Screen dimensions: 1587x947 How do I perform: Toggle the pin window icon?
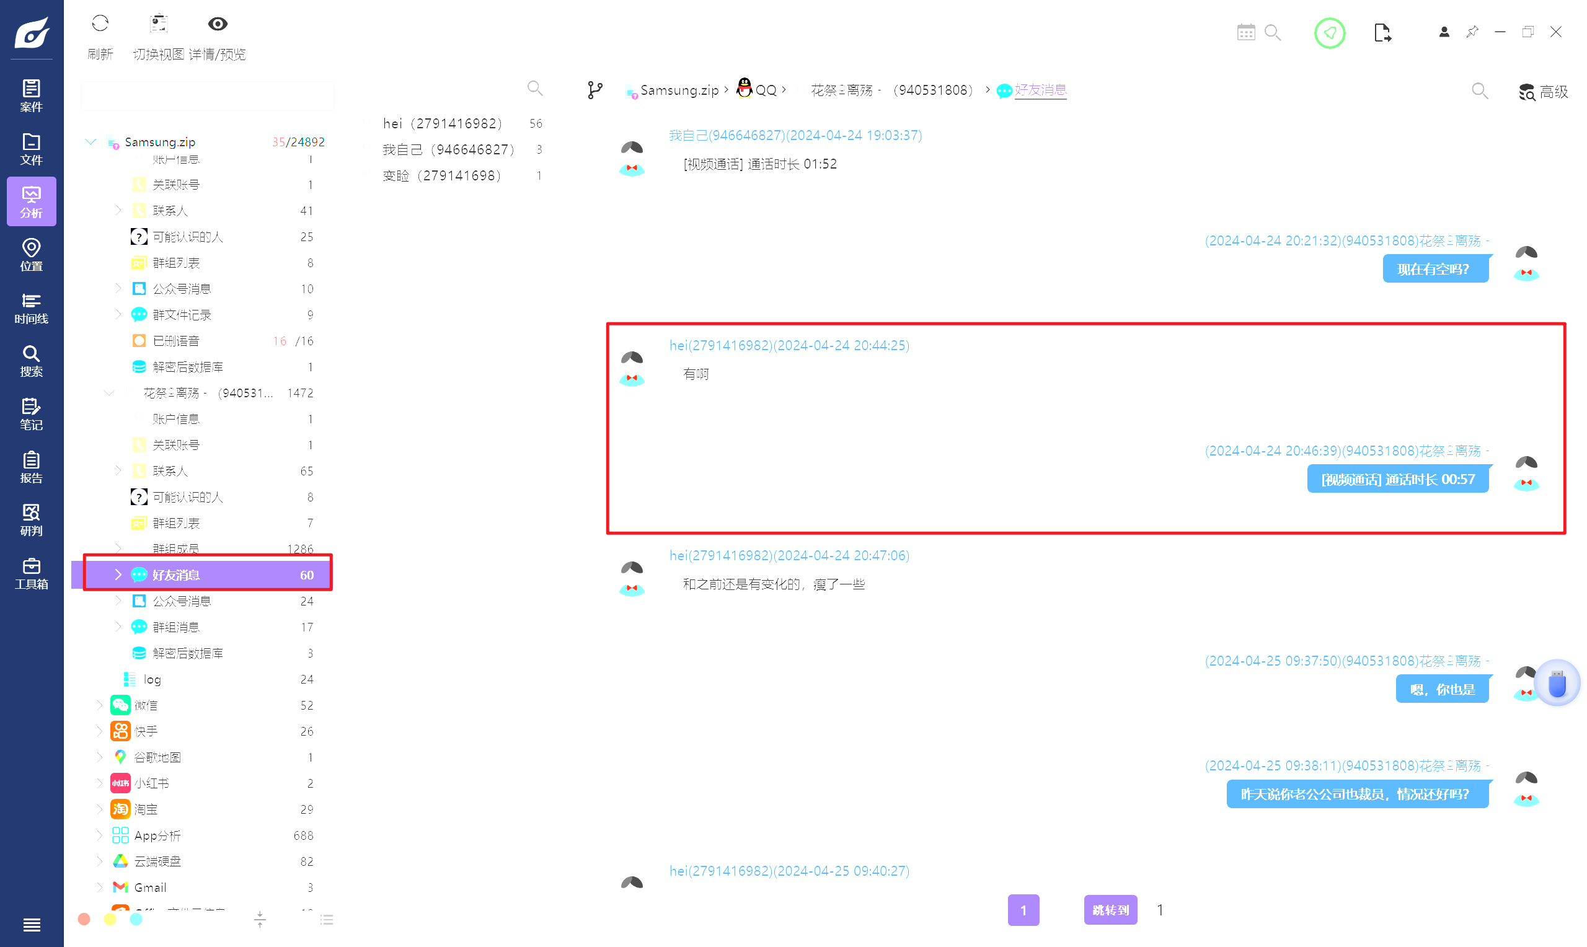coord(1472,32)
